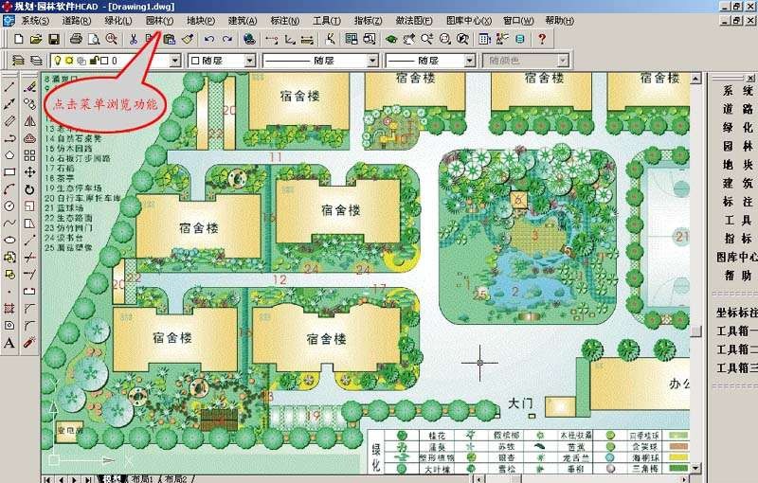Select the Arc draw tool
Viewport: 758px width, 483px height.
point(9,188)
